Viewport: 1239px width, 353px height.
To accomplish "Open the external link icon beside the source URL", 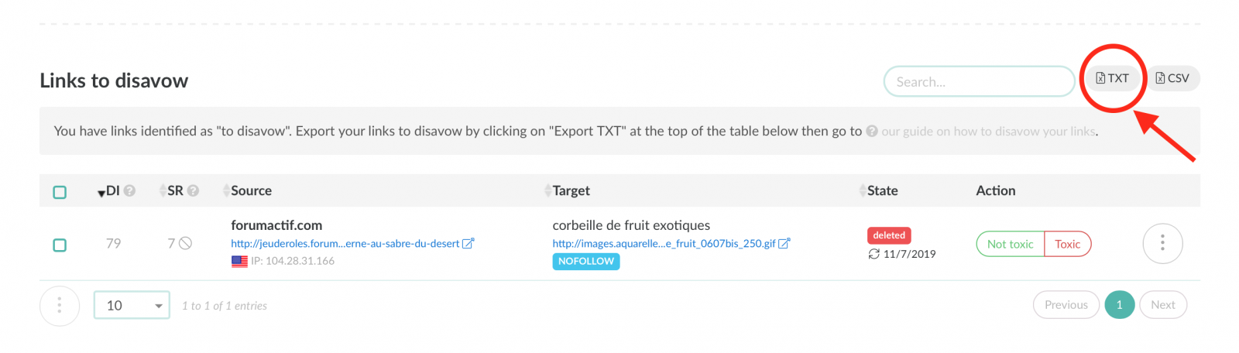I will [468, 243].
